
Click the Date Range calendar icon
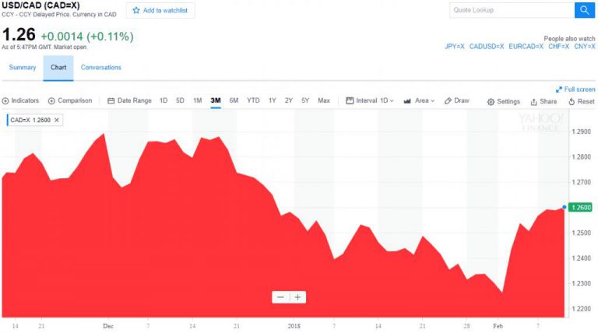point(111,101)
